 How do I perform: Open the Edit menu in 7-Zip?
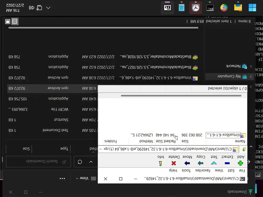(231, 171)
